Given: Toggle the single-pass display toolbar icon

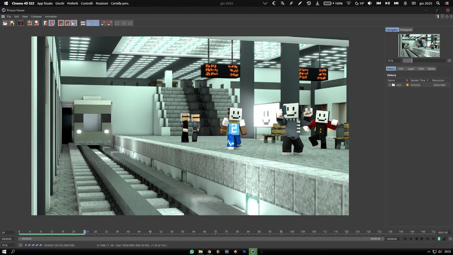Looking at the screenshot, I should (x=67, y=23).
